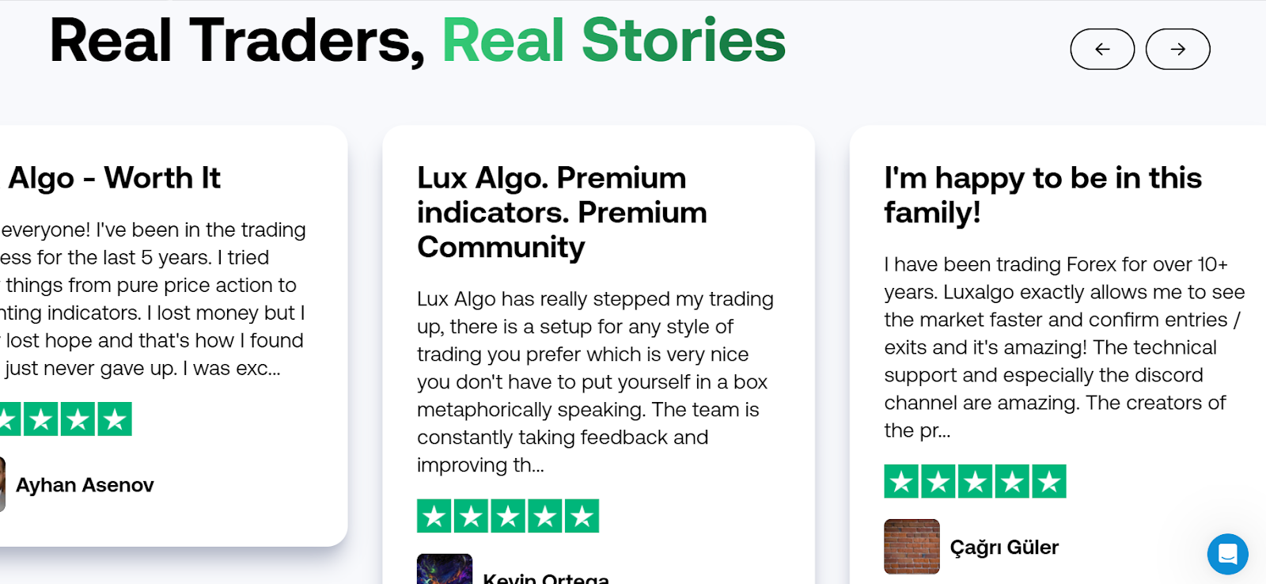Open the "I'm happy to be in this family!" title

point(1042,195)
